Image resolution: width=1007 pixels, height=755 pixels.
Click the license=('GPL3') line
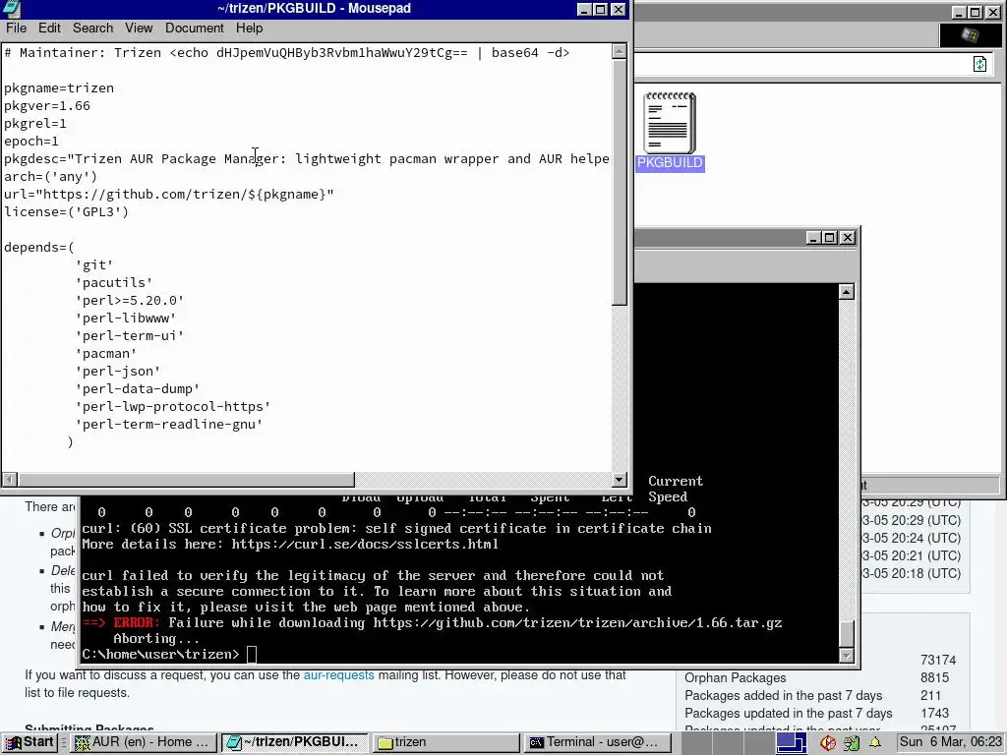point(66,212)
